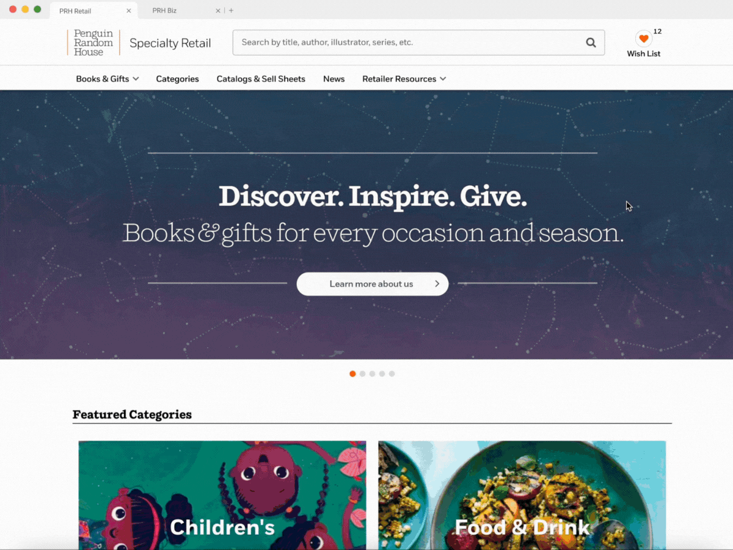Click the search magnifier icon
Image resolution: width=733 pixels, height=550 pixels.
point(591,43)
